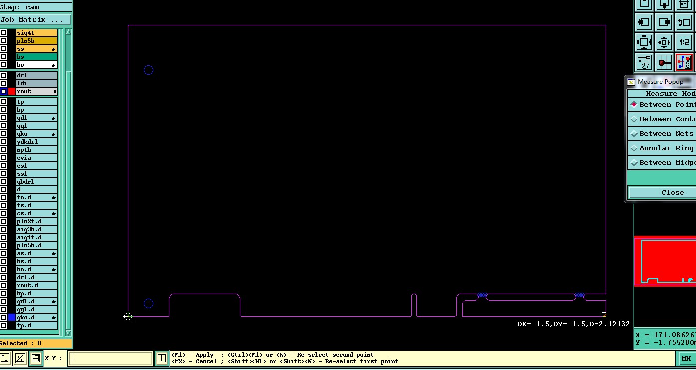Click the small grid mark on the rout layer
The width and height of the screenshot is (696, 370).
[55, 92]
